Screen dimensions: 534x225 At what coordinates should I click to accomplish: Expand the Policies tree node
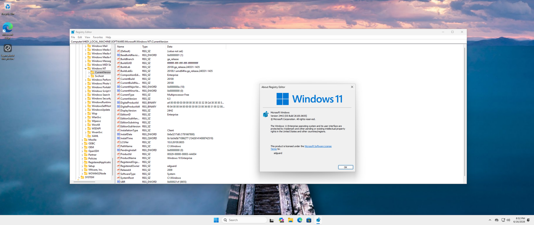82,159
